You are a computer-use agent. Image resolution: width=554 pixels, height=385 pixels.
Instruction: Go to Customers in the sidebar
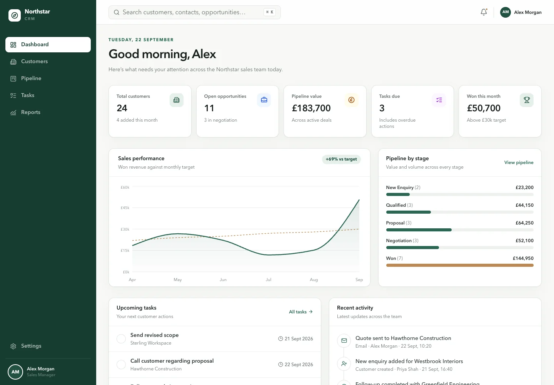pyautogui.click(x=48, y=62)
